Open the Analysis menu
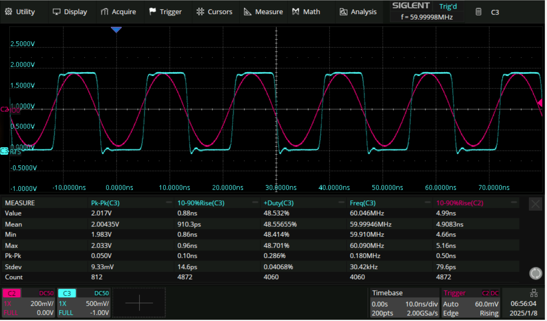 [x=358, y=12]
